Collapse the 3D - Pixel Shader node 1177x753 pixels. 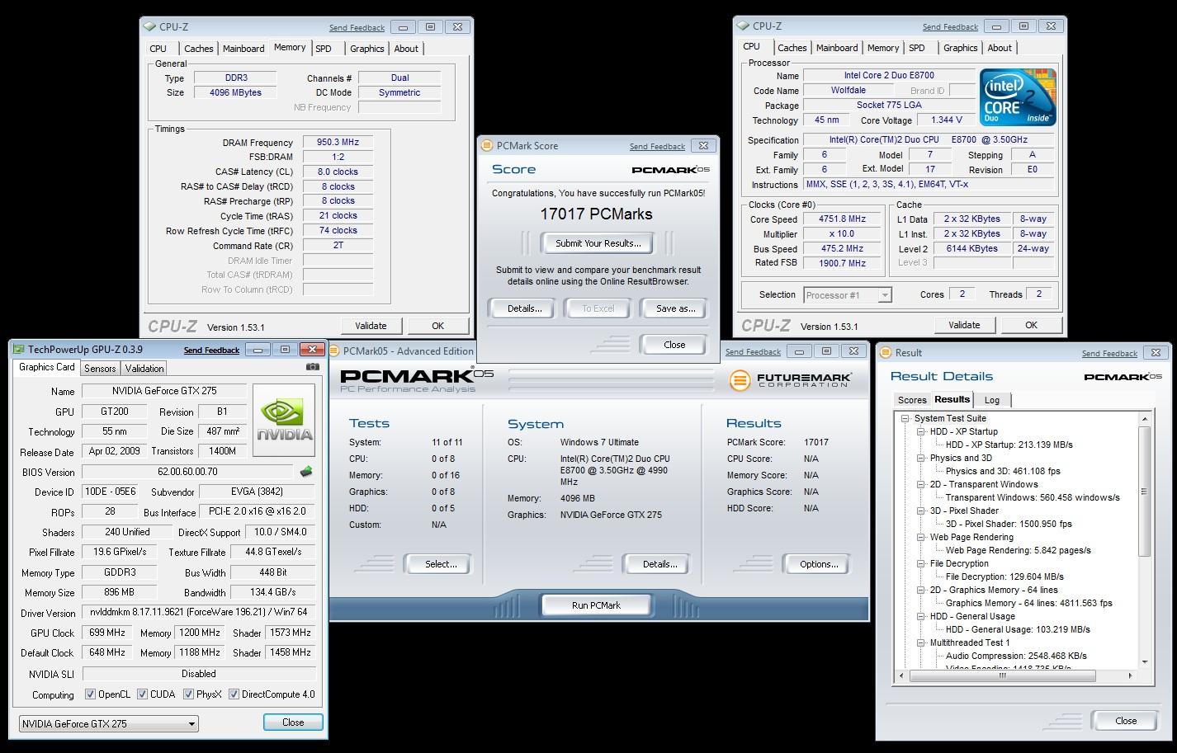click(x=920, y=511)
